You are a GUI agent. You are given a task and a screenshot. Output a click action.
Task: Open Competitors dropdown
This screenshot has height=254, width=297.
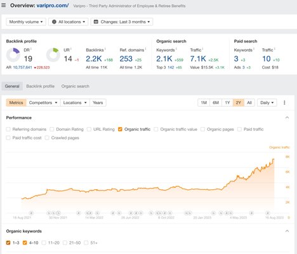click(43, 103)
